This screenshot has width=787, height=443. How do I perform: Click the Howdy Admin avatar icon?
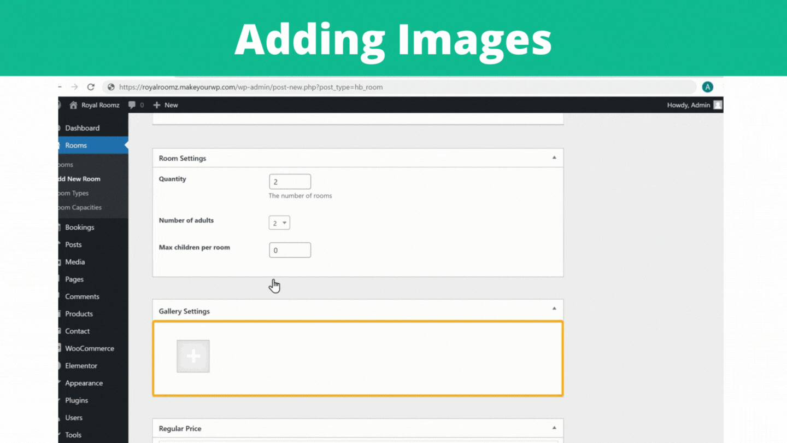point(718,105)
